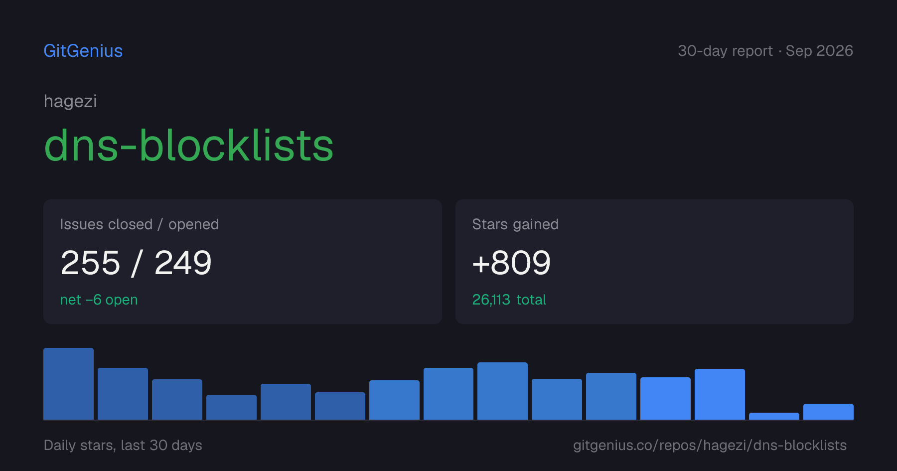The width and height of the screenshot is (897, 471).
Task: Open the Stars gained card
Action: [654, 262]
